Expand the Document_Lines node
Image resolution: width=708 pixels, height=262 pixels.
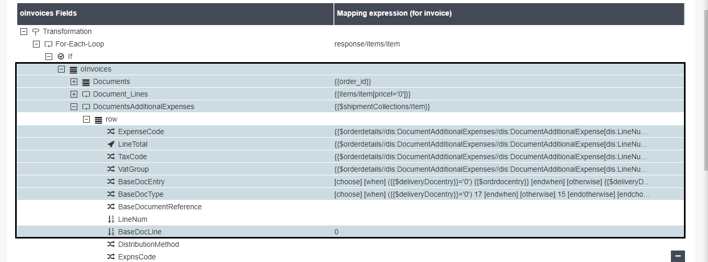point(74,94)
